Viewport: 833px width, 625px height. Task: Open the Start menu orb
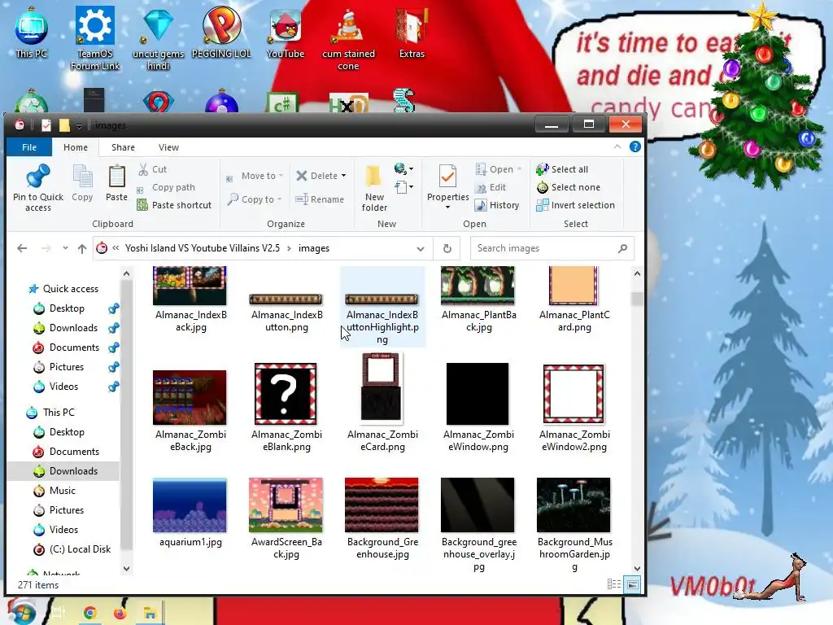pos(20,612)
